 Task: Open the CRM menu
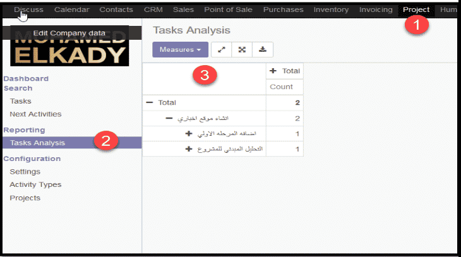click(x=153, y=9)
